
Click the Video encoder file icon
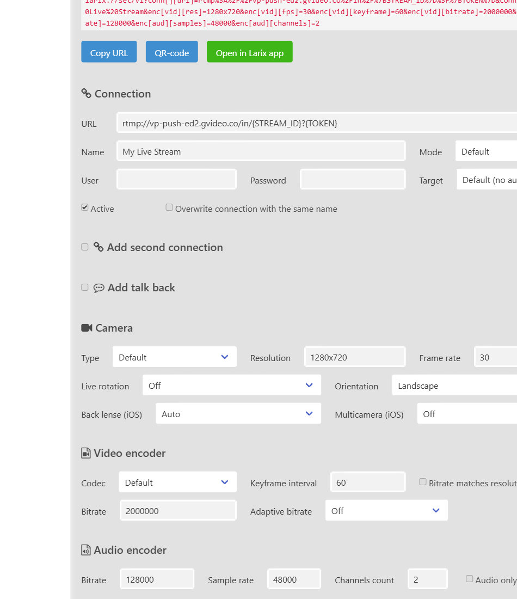pos(86,453)
